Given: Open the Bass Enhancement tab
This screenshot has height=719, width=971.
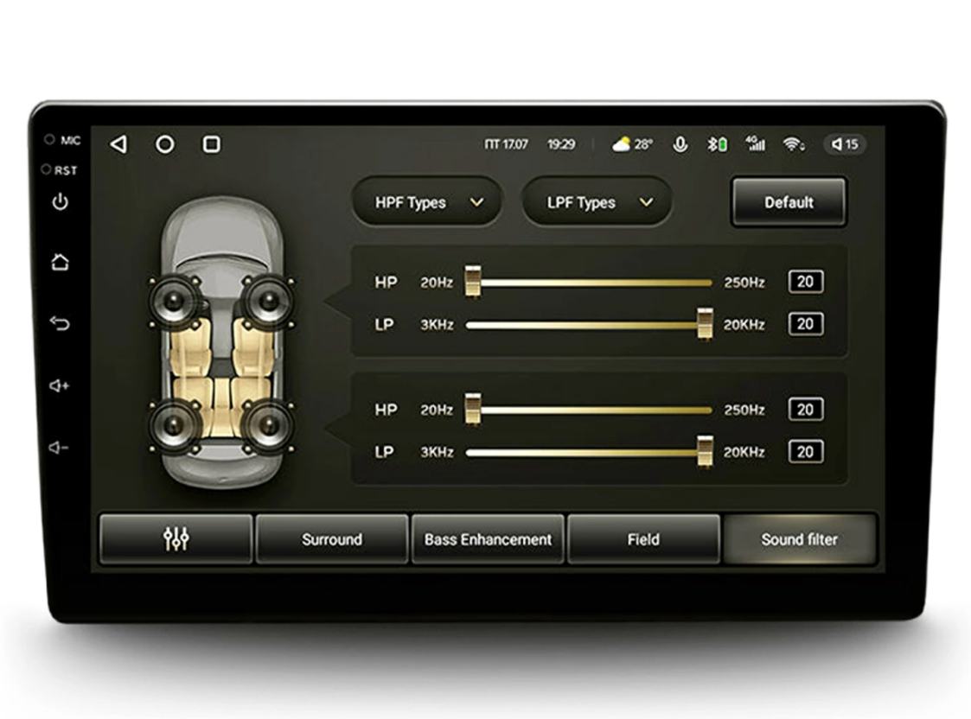Looking at the screenshot, I should pos(488,539).
